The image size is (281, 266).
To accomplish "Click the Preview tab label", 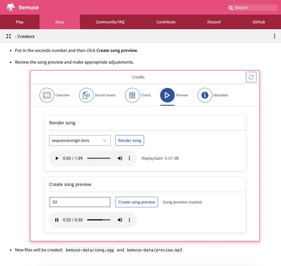I will (182, 95).
